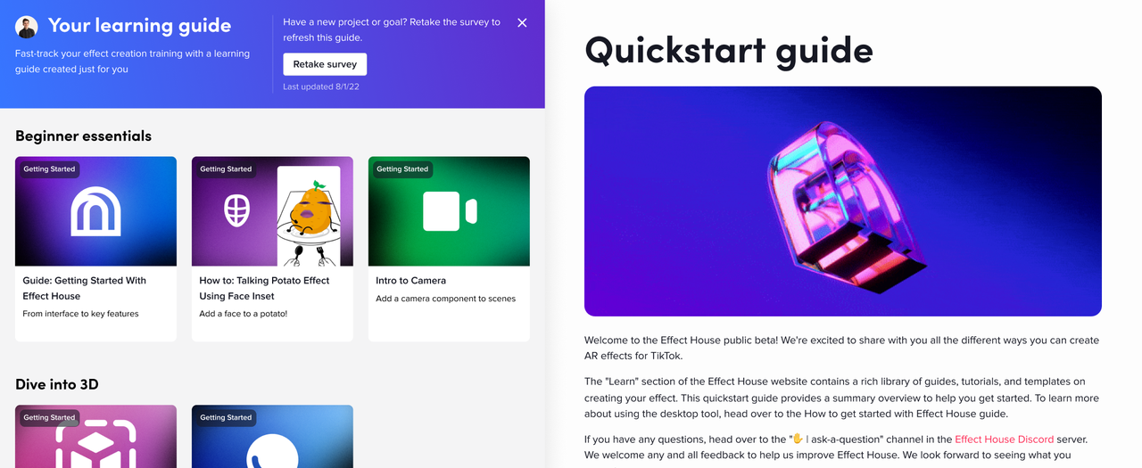Open the Effect House logo thumbnail card

pyautogui.click(x=95, y=211)
